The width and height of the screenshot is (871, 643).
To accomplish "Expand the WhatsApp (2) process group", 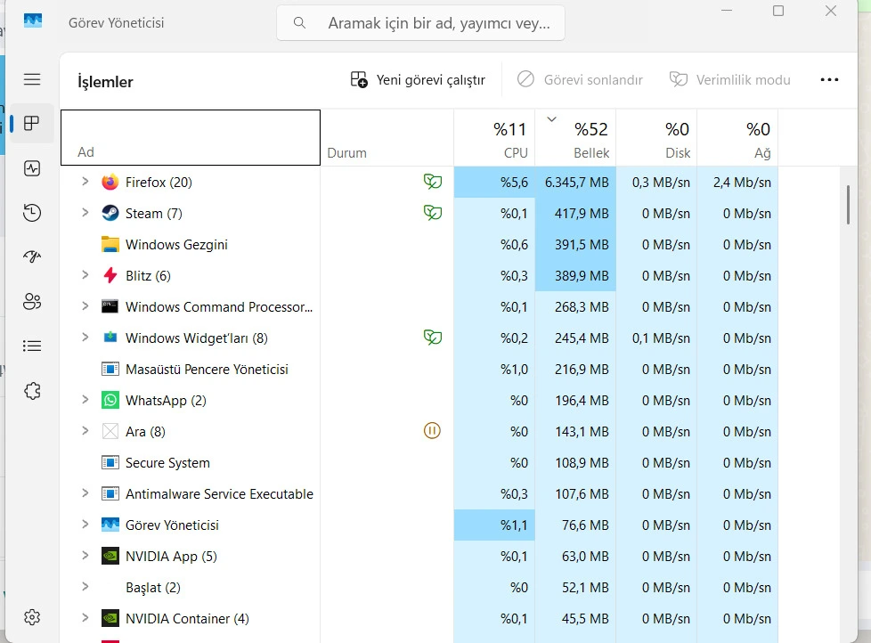I will click(x=85, y=399).
